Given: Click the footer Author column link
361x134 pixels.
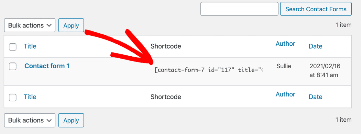Looking at the screenshot, I should (x=285, y=94).
